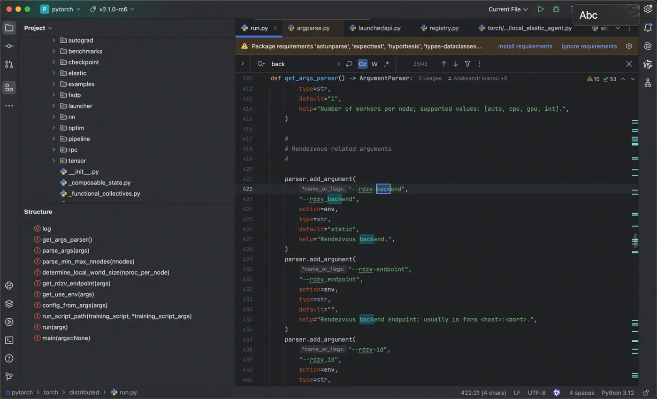Expand the replace field chevron in search

click(243, 63)
